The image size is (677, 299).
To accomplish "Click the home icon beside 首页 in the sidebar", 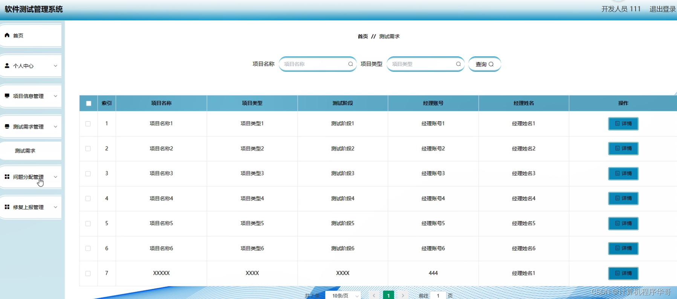I will [7, 35].
